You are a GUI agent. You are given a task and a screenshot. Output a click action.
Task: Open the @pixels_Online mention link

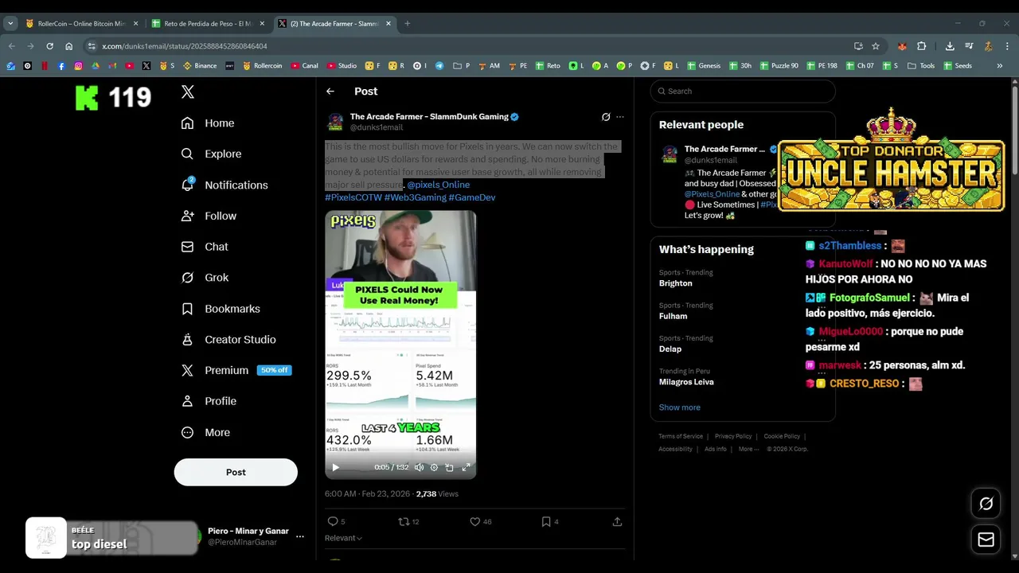(439, 185)
